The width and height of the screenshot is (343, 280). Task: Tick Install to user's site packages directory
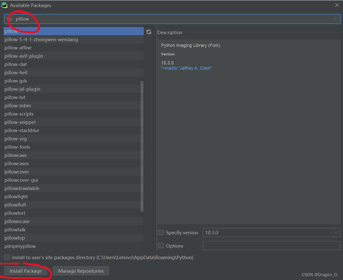[x=7, y=257]
